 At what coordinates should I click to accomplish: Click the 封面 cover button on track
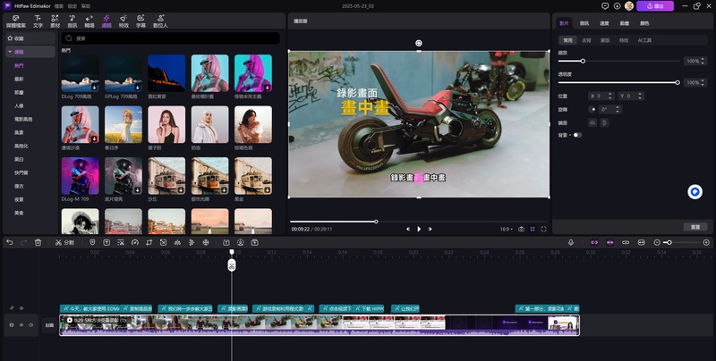50,325
